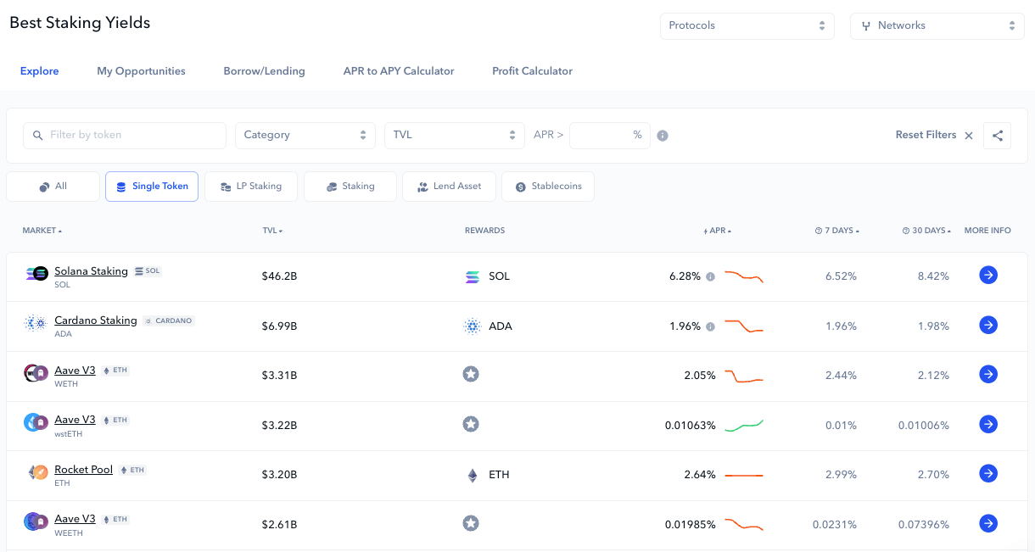Select the Lend Asset filter
This screenshot has height=552, width=1035.
click(x=449, y=187)
